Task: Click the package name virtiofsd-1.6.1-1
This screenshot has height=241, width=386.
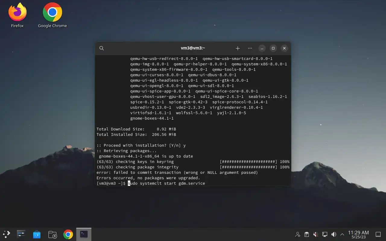Action: click(151, 113)
